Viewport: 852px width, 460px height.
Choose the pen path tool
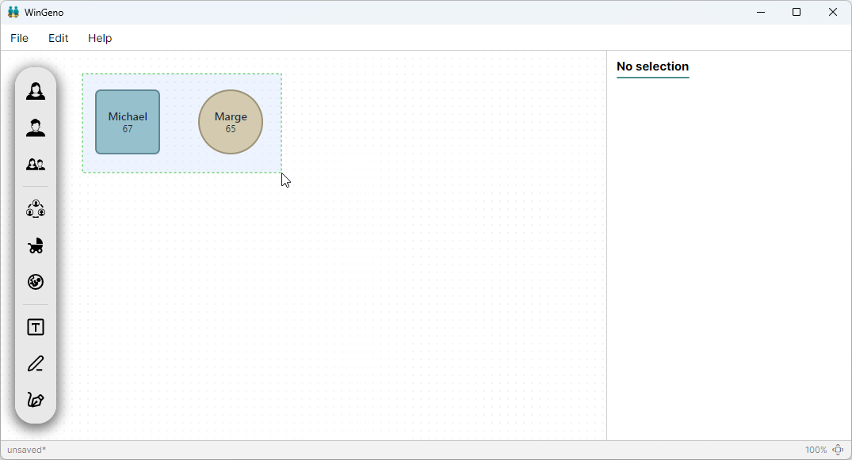[x=36, y=401]
